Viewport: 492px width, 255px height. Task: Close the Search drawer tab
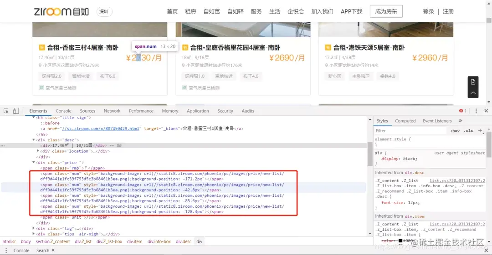(x=53, y=250)
